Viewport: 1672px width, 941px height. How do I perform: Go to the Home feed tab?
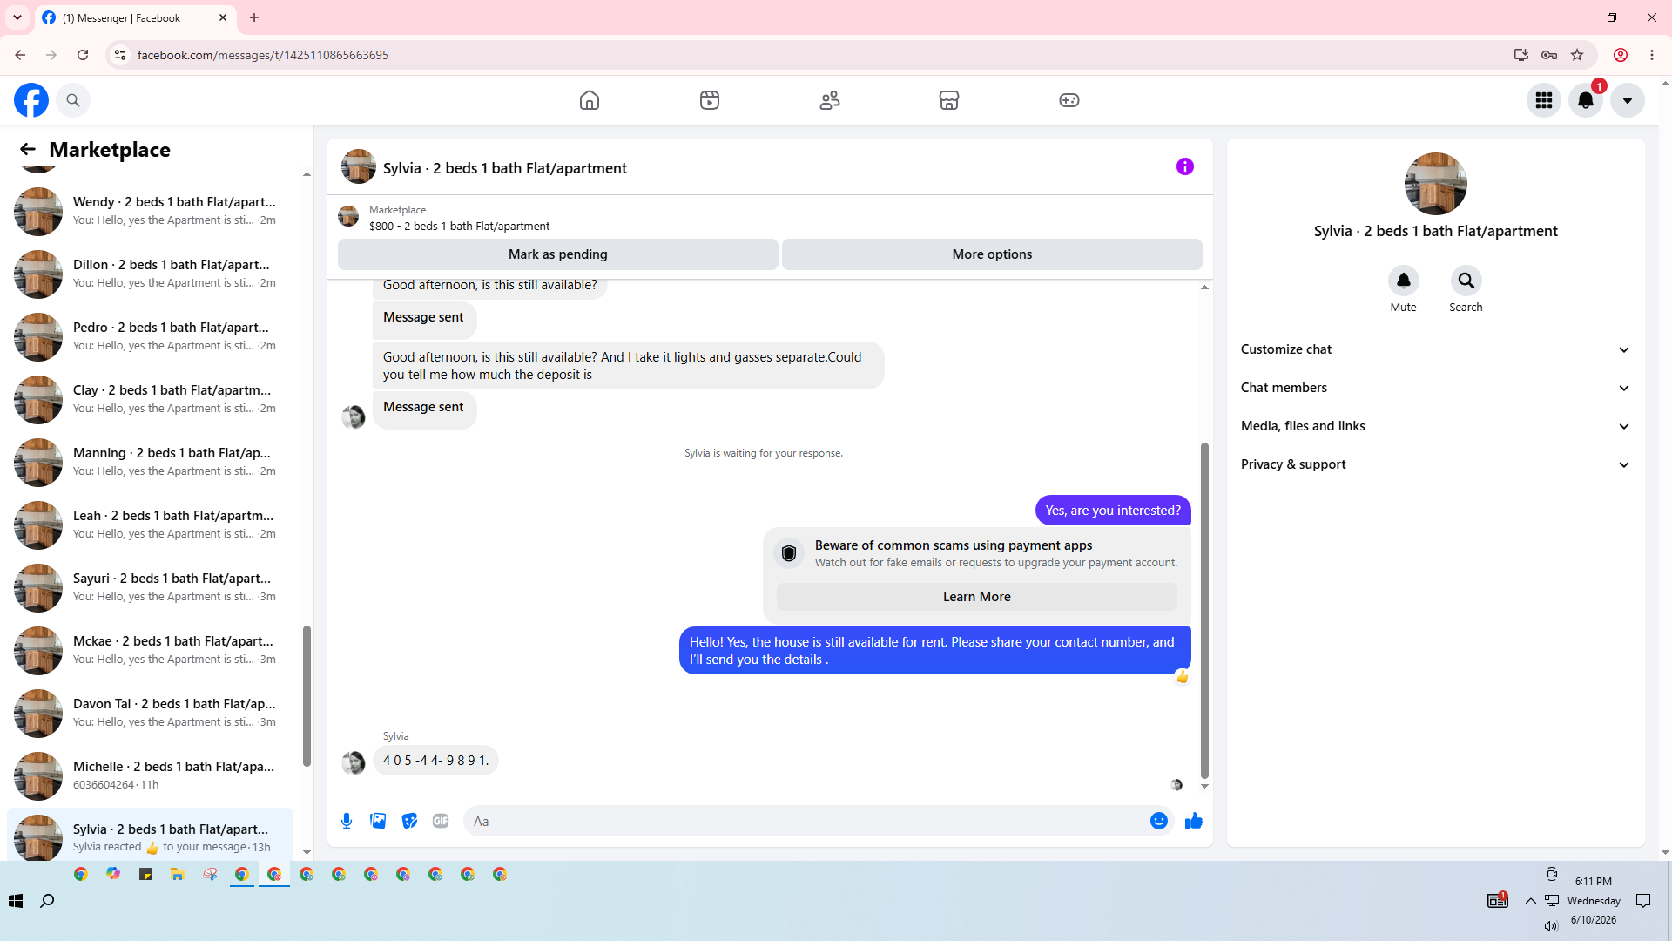click(590, 100)
